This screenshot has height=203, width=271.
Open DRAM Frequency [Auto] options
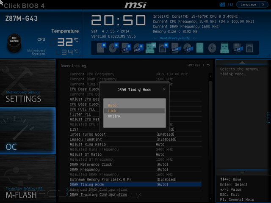point(162,170)
